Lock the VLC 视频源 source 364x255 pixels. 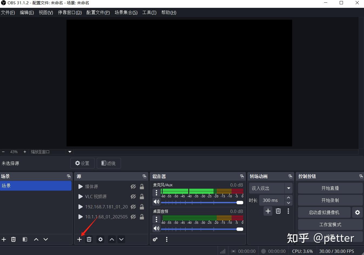coord(142,197)
